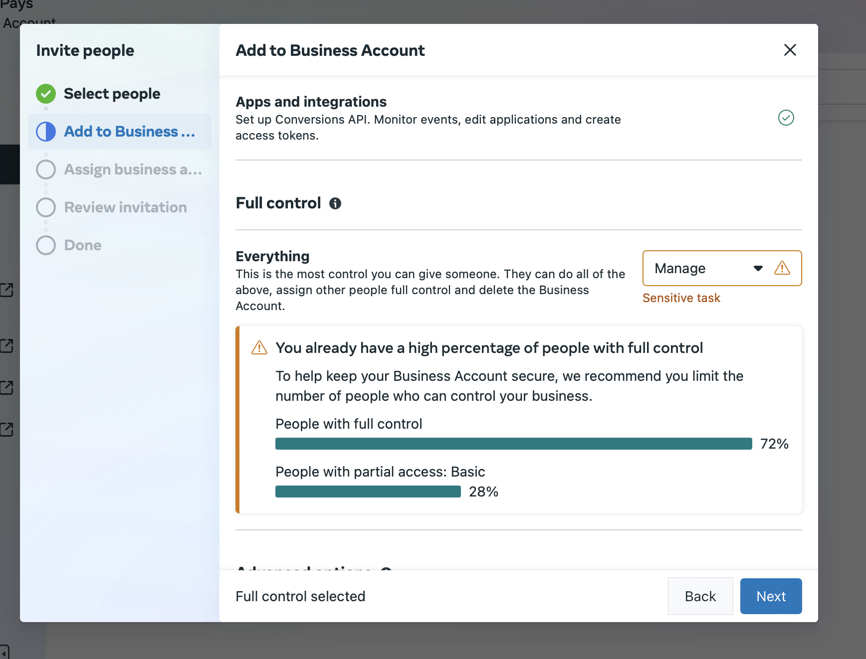Jump to the Done step

83,245
